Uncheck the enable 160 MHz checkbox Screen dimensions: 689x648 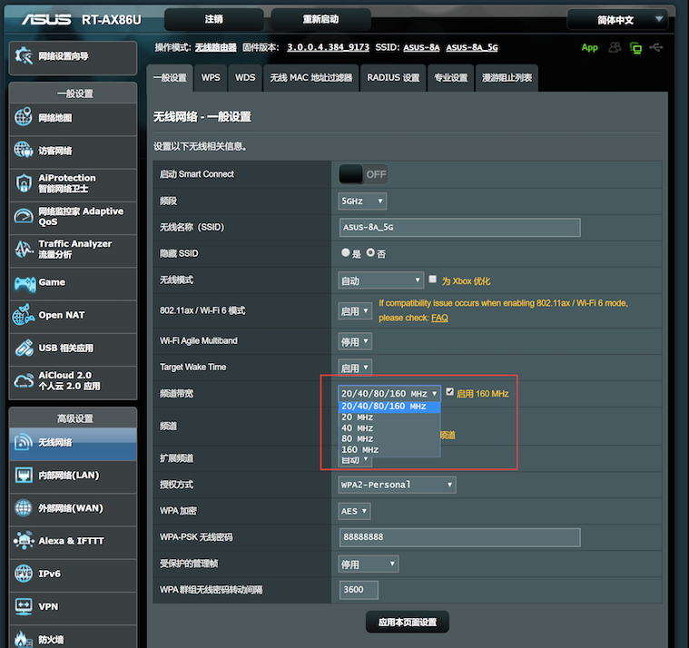(449, 391)
